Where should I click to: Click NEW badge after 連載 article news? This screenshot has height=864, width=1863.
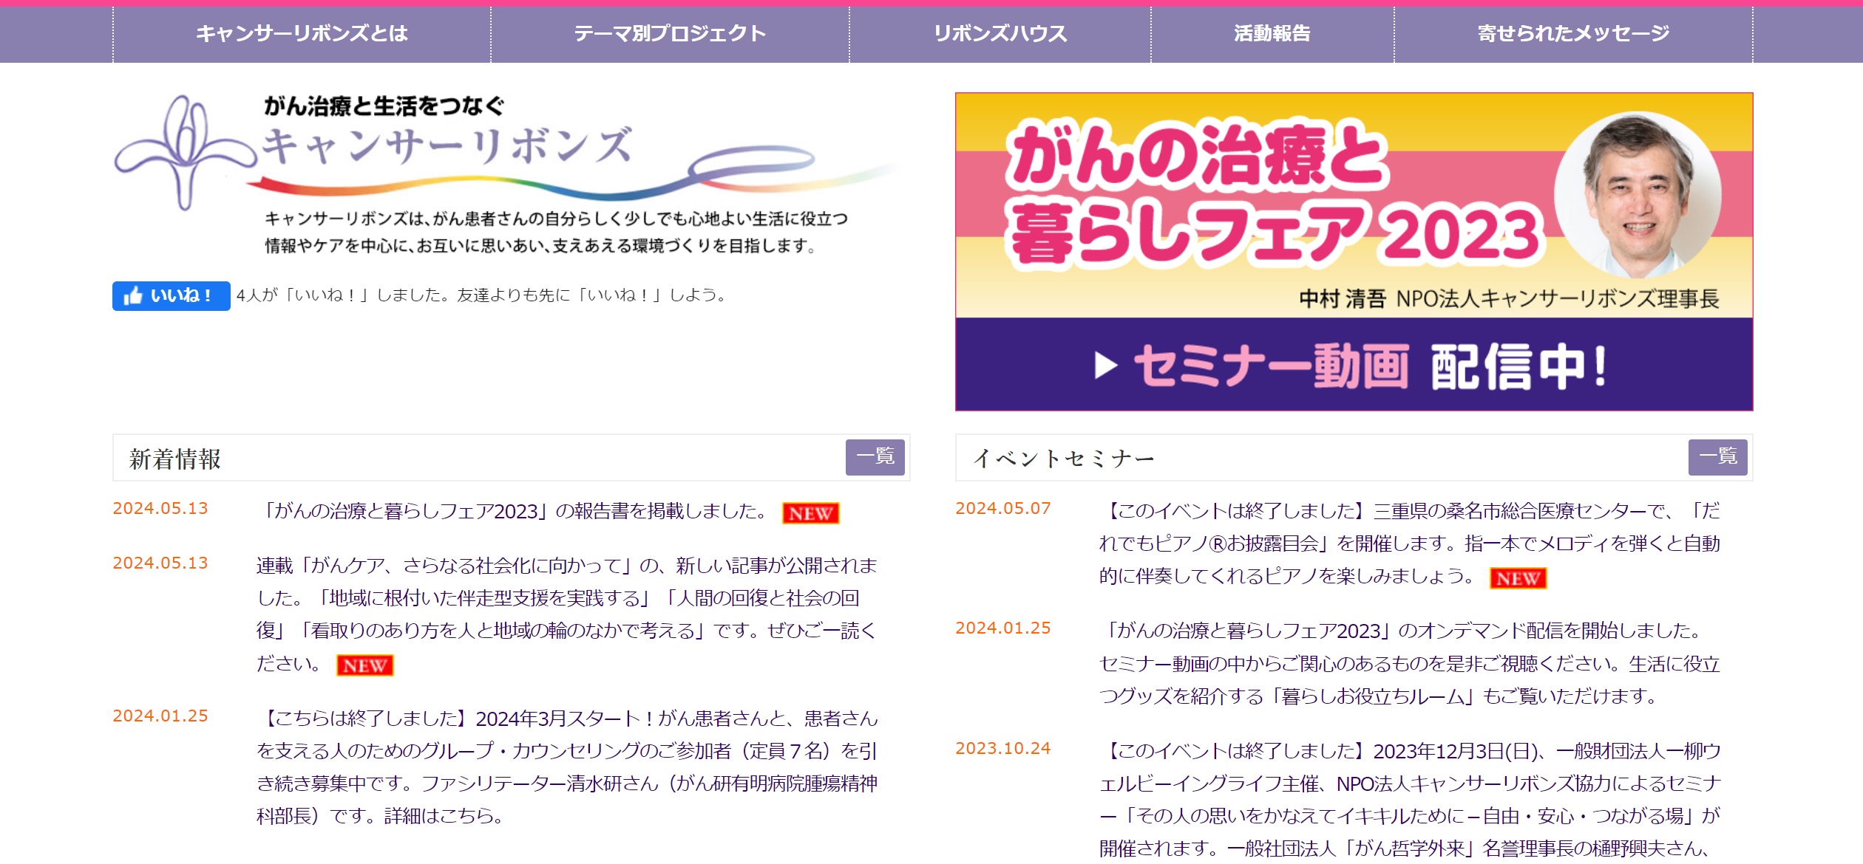coord(364,665)
